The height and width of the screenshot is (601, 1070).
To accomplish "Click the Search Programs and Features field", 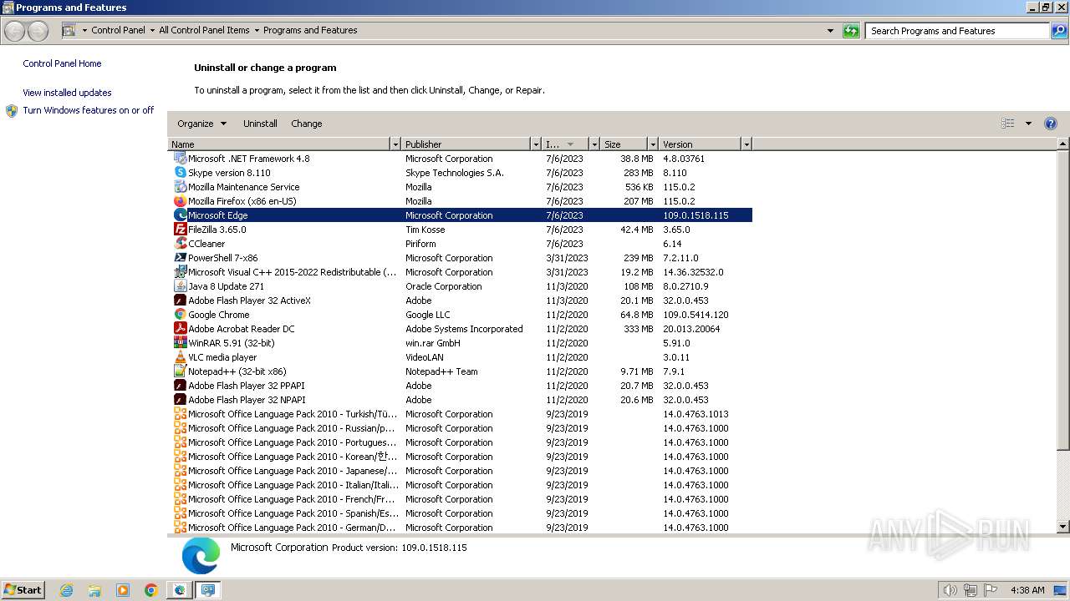I will pos(958,31).
